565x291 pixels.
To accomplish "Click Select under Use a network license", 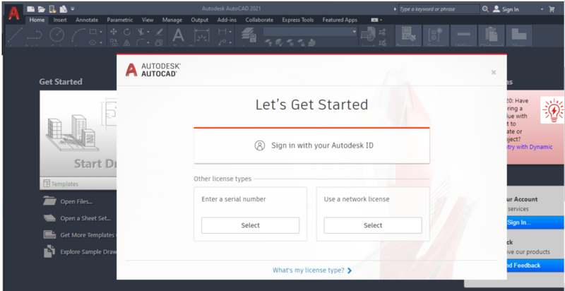I will [373, 225].
